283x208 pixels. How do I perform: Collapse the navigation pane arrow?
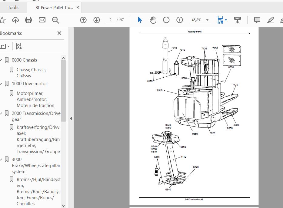point(71,119)
